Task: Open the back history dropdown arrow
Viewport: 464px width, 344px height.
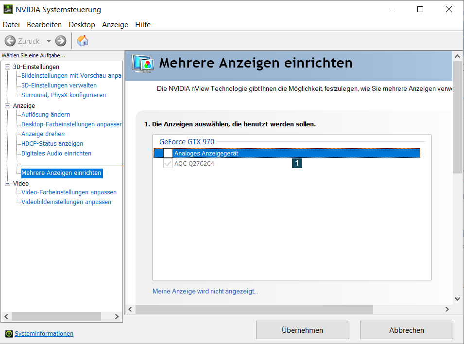Action: point(49,41)
